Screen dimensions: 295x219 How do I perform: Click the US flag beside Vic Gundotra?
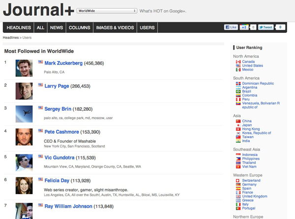point(41,156)
